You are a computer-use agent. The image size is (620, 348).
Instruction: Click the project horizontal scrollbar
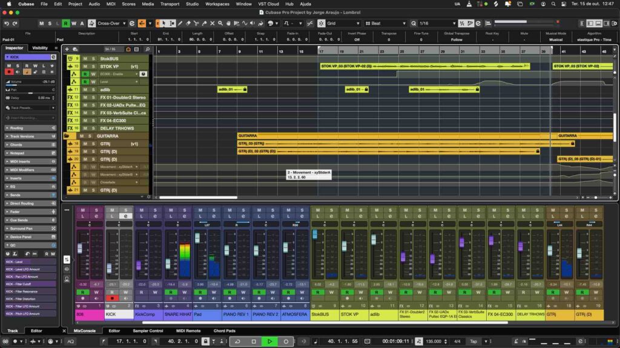pyautogui.click(x=198, y=198)
